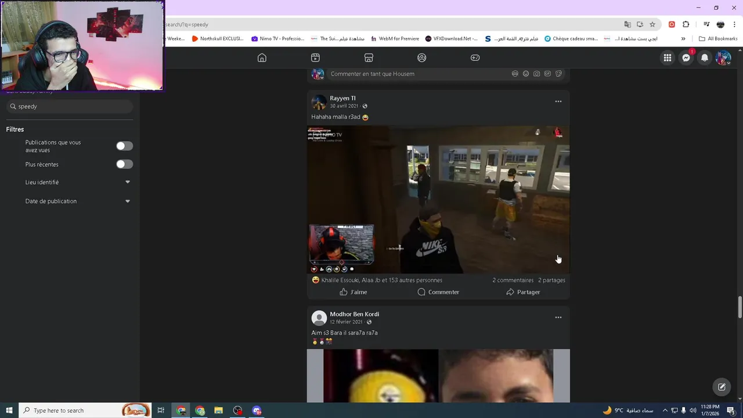Bookmark this page with the star icon

(x=652, y=24)
